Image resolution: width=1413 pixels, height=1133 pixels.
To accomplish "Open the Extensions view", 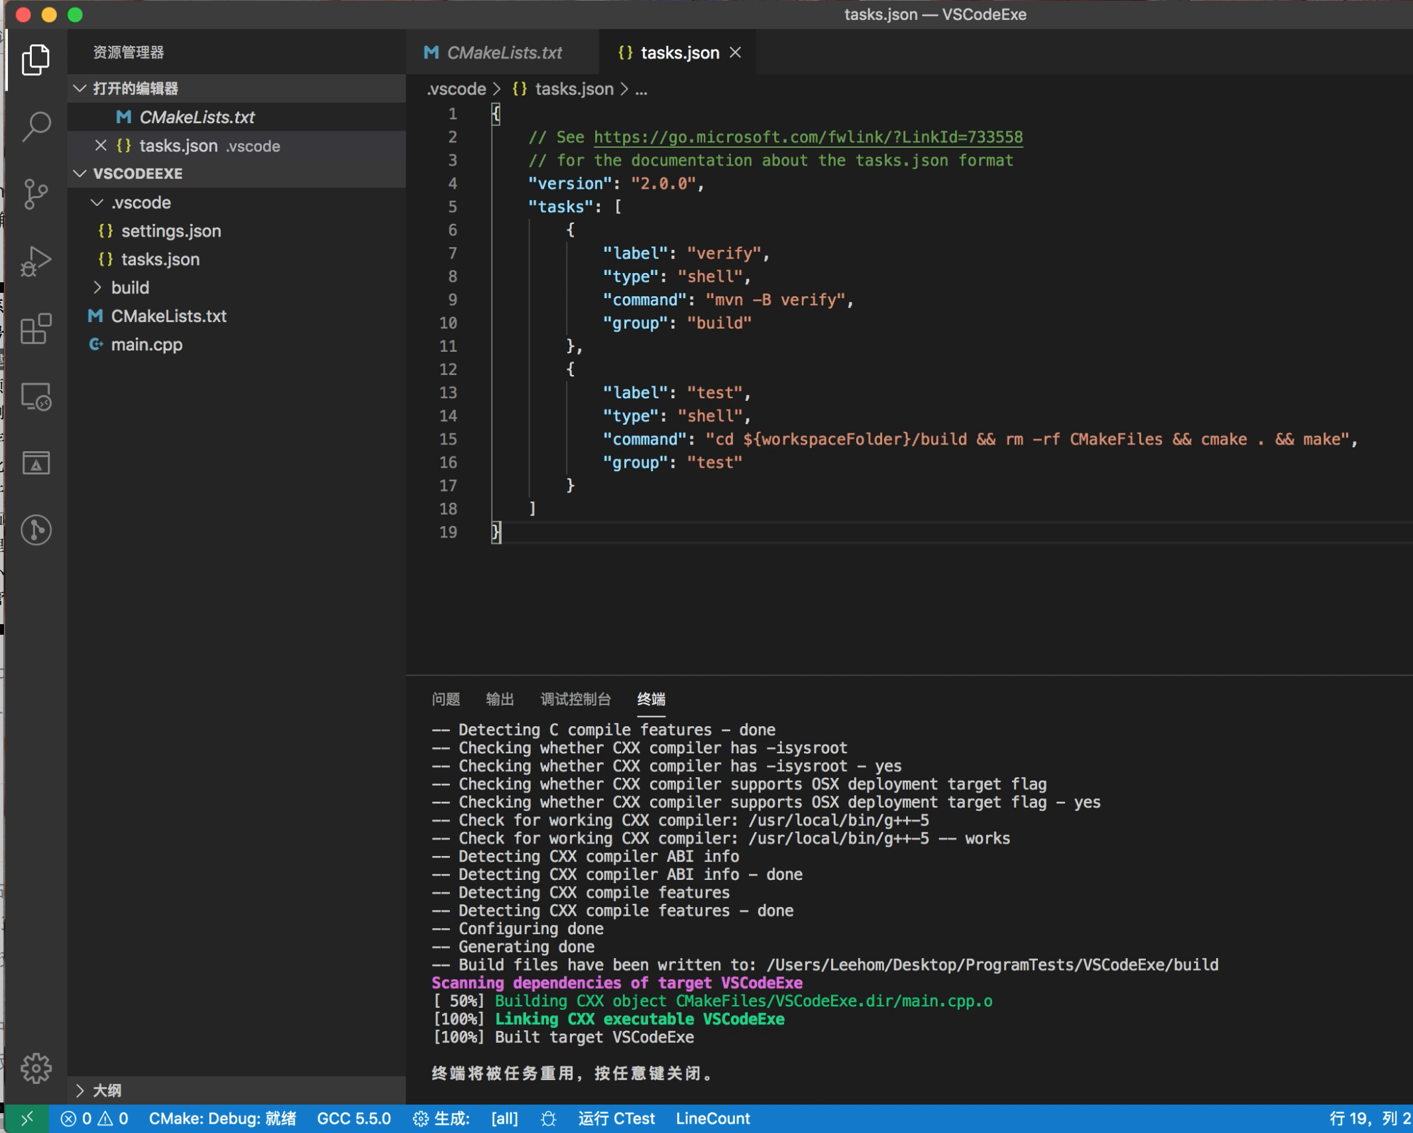I will coord(36,329).
